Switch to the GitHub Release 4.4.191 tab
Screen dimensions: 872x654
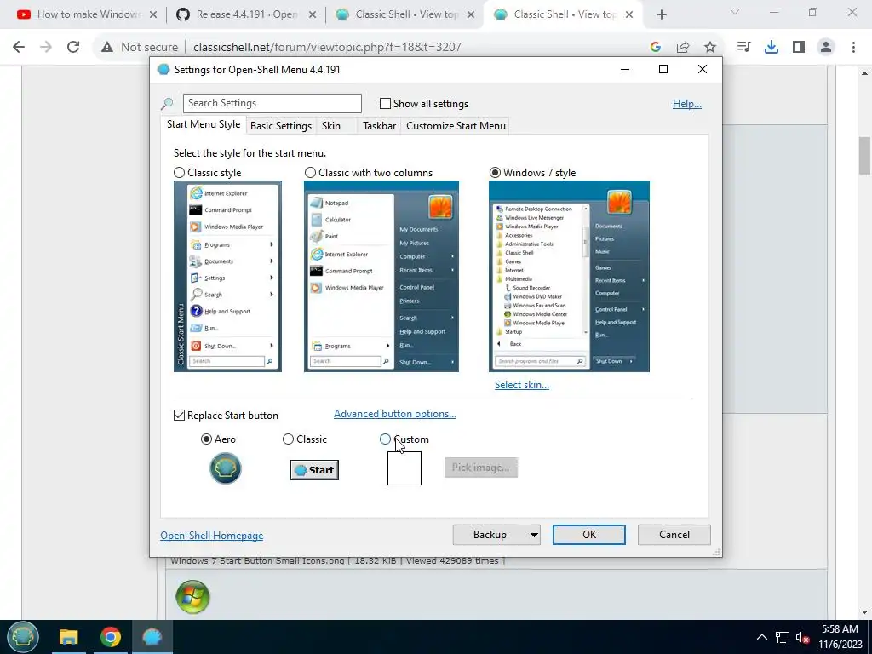pos(244,15)
